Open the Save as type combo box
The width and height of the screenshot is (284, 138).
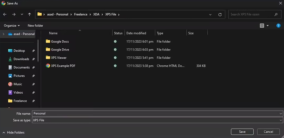coord(157,120)
